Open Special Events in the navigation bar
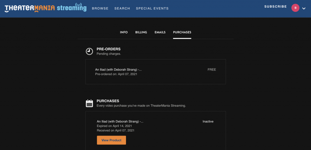Screen dimensions: 311x150 point(152,8)
